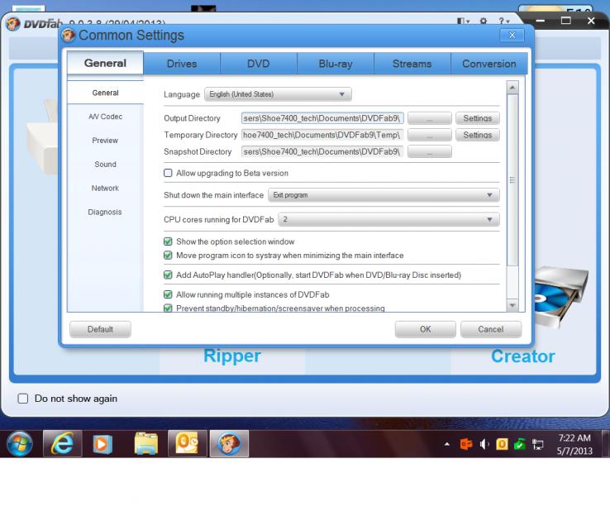
Task: Enable Allow upgrading to Beta version
Action: tap(168, 173)
